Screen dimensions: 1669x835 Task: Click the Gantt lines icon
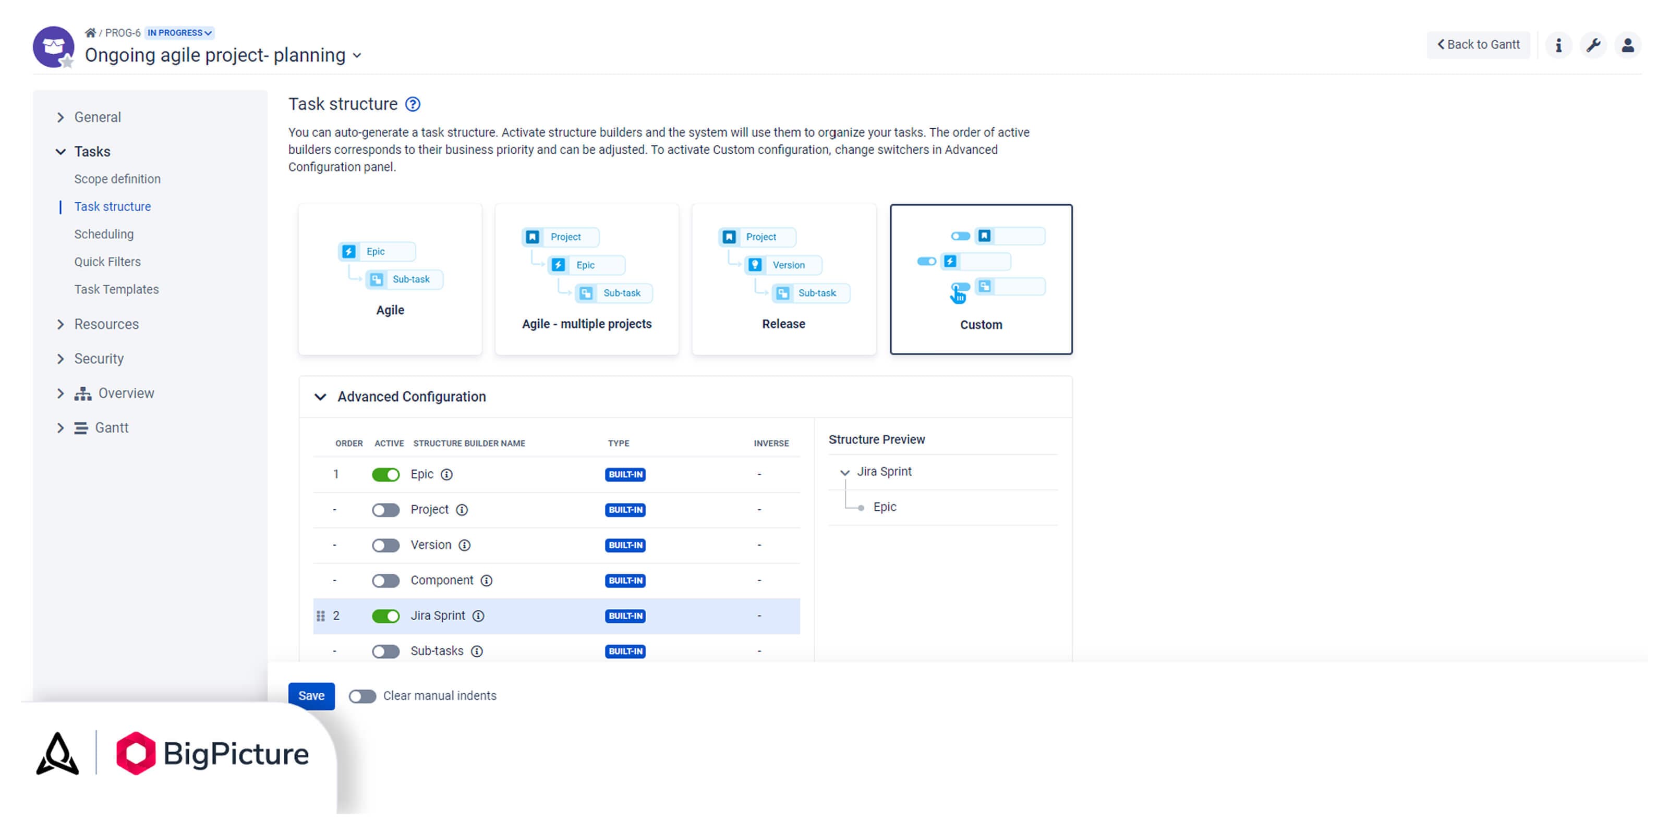coord(80,428)
